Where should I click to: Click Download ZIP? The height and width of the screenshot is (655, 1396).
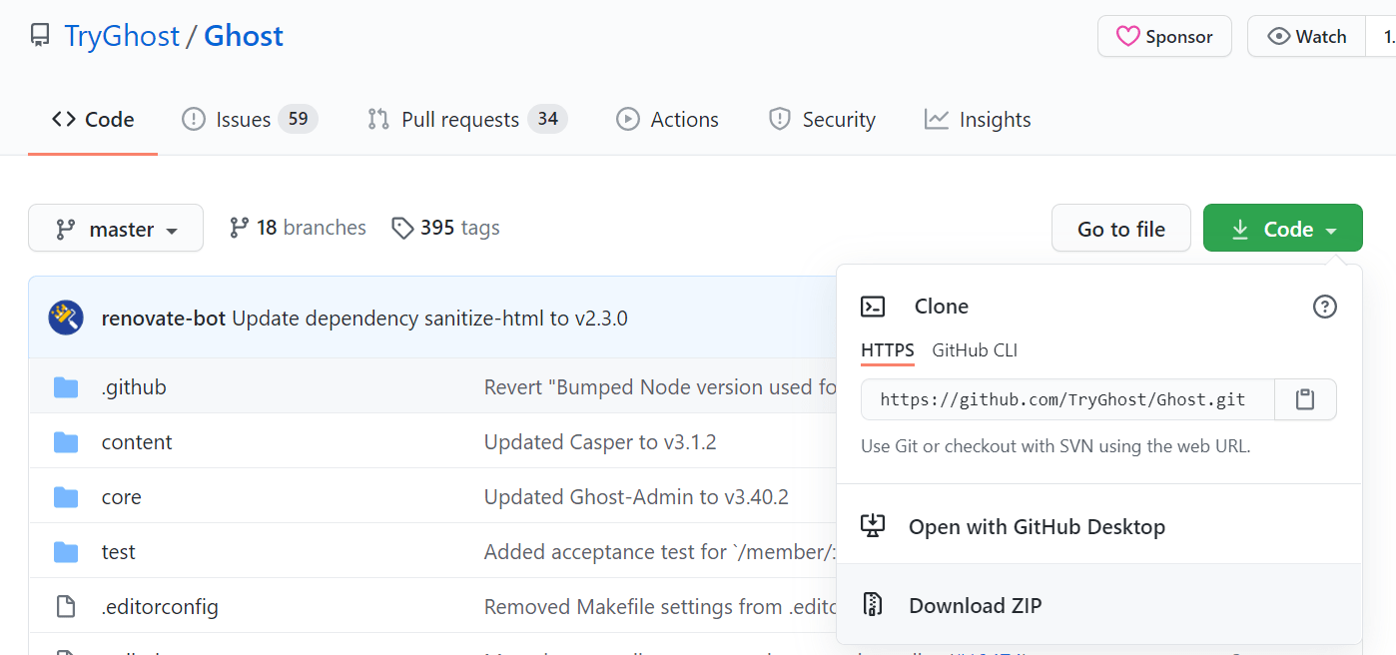tap(975, 605)
